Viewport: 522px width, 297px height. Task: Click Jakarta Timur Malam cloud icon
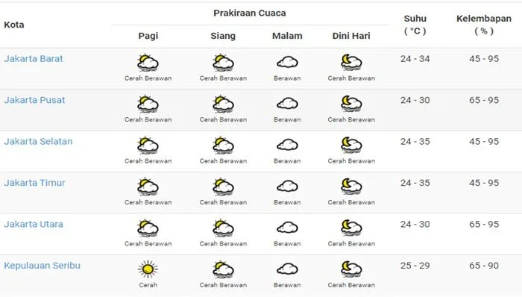tap(287, 187)
